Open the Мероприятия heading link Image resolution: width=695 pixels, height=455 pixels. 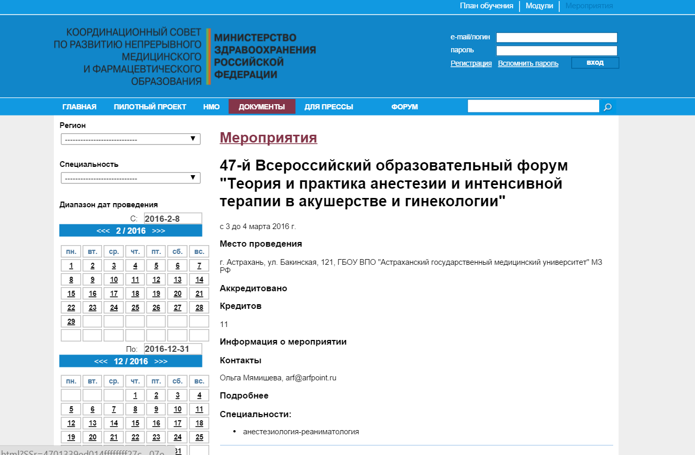[268, 138]
